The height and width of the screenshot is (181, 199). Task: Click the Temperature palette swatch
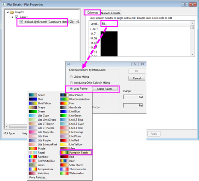pyautogui.click(x=33, y=169)
